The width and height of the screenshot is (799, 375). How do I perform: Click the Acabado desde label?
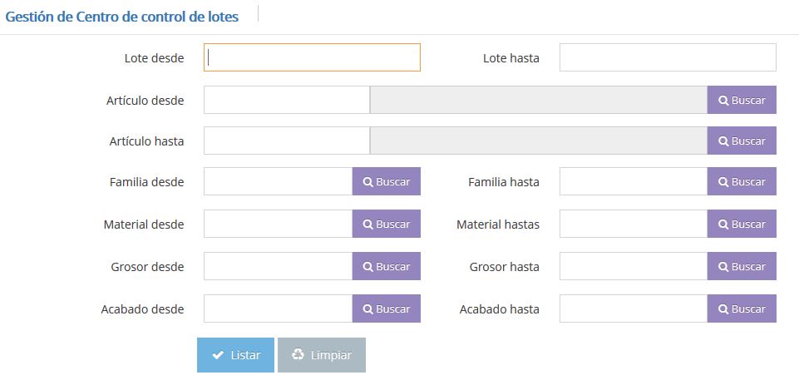143,308
